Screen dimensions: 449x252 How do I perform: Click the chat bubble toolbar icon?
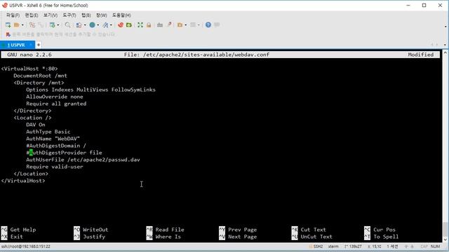pos(217,25)
